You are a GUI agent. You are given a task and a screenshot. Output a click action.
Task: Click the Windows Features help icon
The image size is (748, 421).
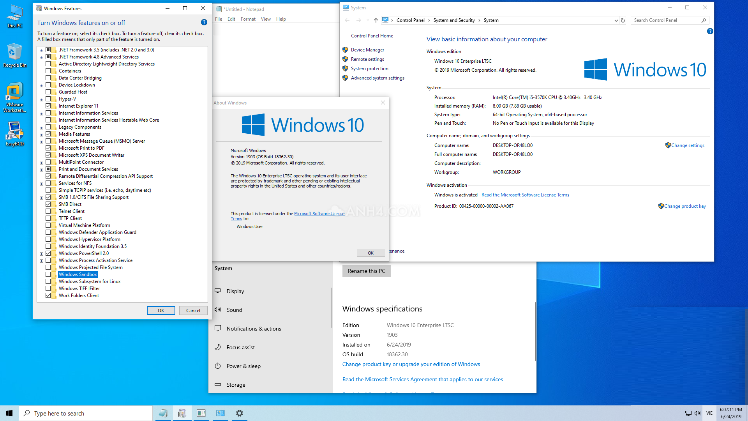pos(204,23)
